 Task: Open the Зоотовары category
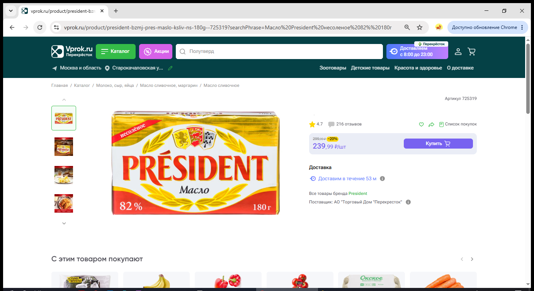(x=333, y=68)
